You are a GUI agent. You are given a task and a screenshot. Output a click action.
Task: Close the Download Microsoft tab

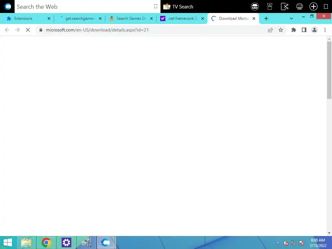tap(254, 18)
